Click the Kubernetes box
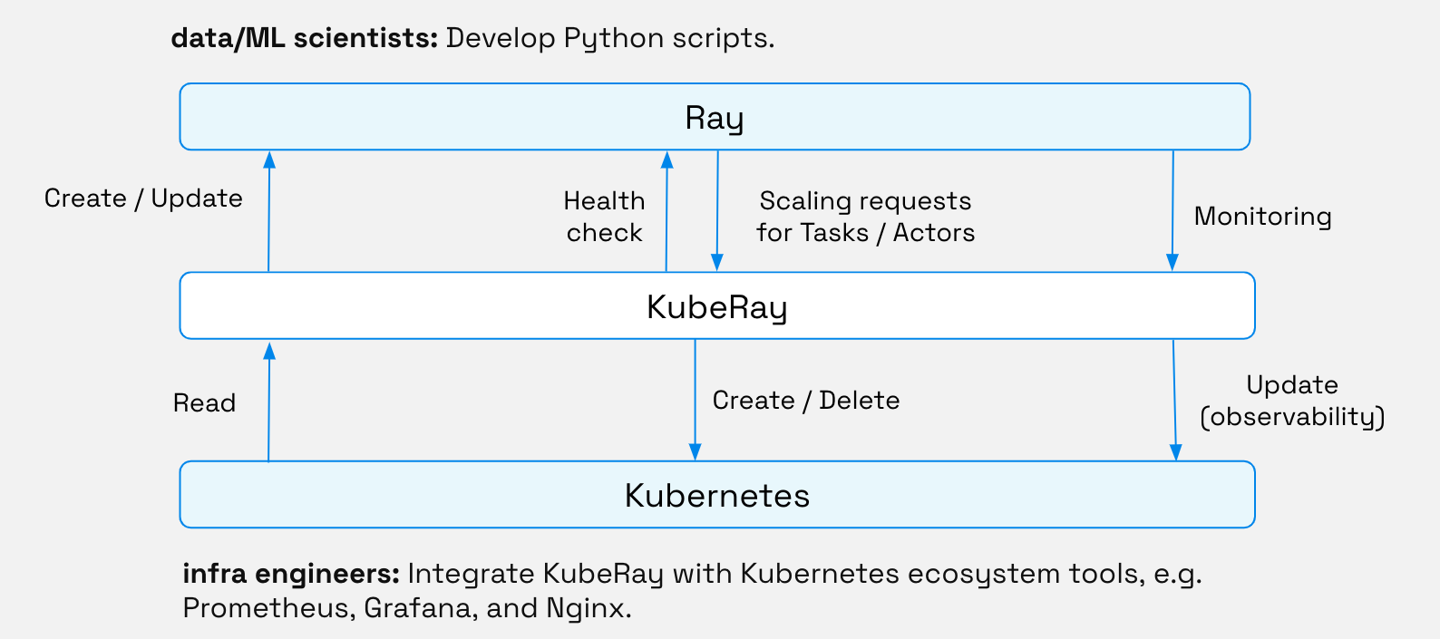 click(x=717, y=495)
